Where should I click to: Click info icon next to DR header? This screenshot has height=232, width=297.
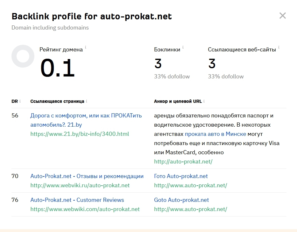(20, 101)
